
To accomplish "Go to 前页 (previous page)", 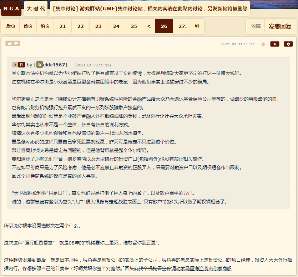I will (45, 26).
